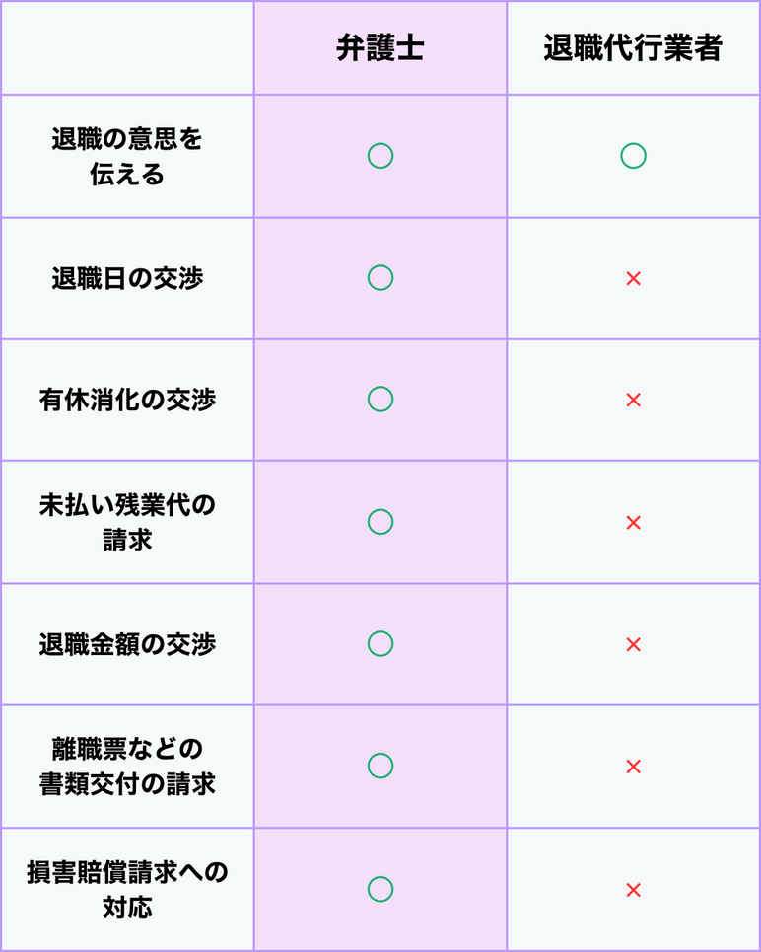Click the green circle for 退職の意思を伝える under 退職代行業者
The width and height of the screenshot is (761, 952).
pos(633,156)
